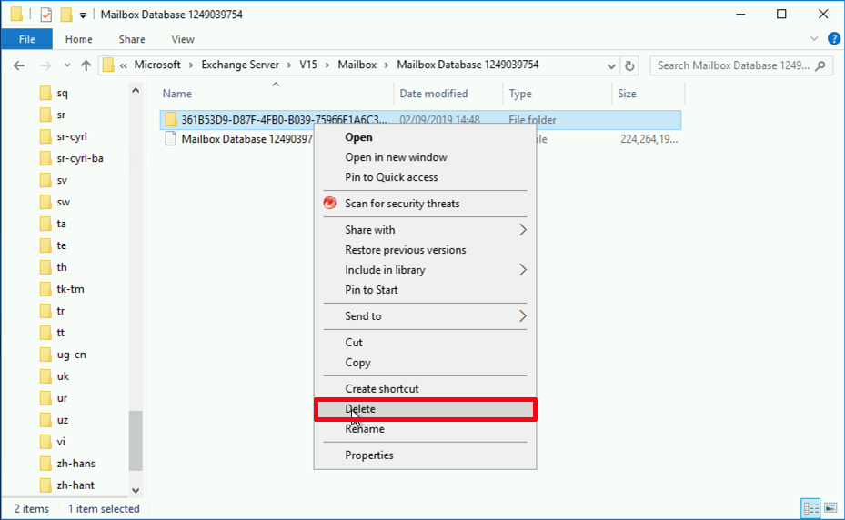Refresh the current folder view
Screen dimensions: 845x520
click(x=629, y=65)
